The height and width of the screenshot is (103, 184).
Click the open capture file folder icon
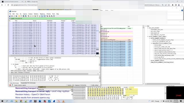[19, 16]
